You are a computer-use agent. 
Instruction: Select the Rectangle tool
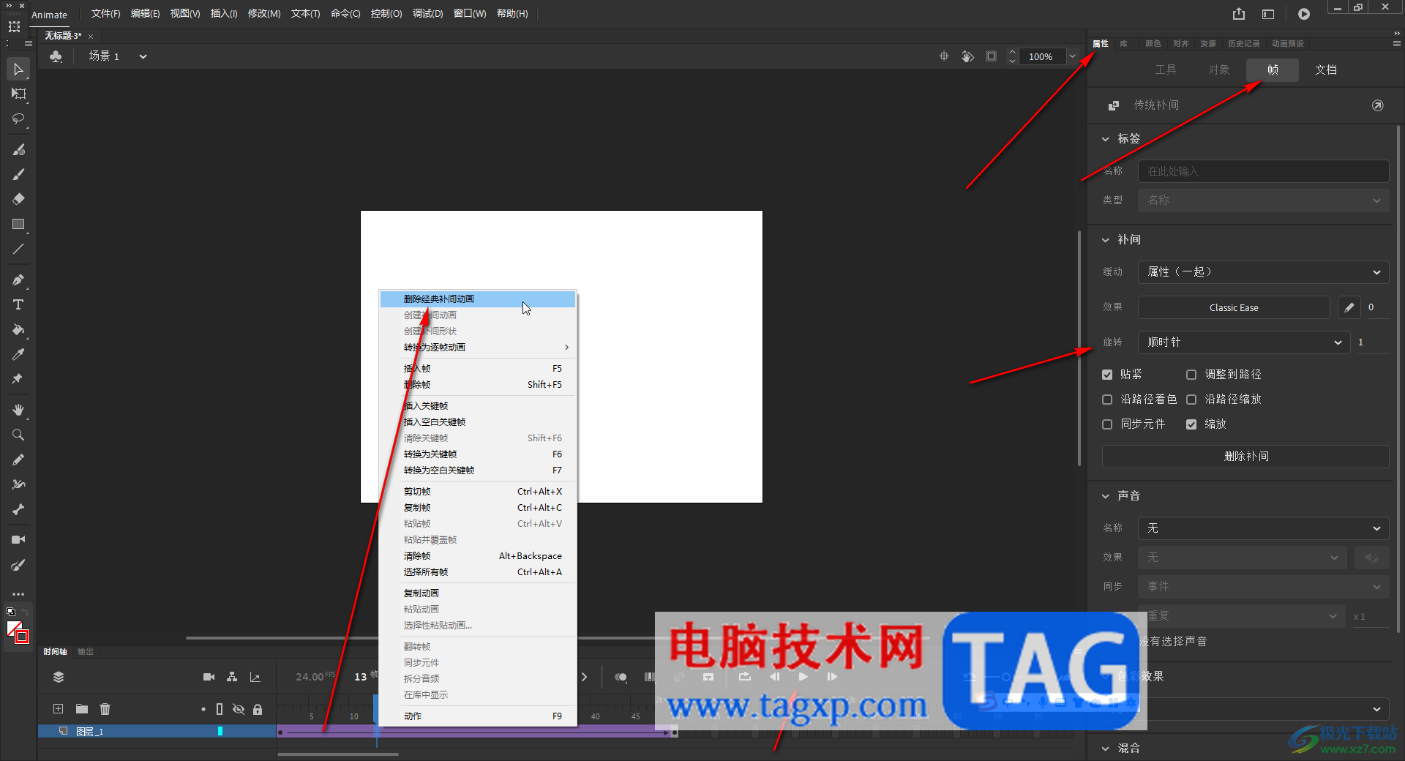click(x=18, y=224)
